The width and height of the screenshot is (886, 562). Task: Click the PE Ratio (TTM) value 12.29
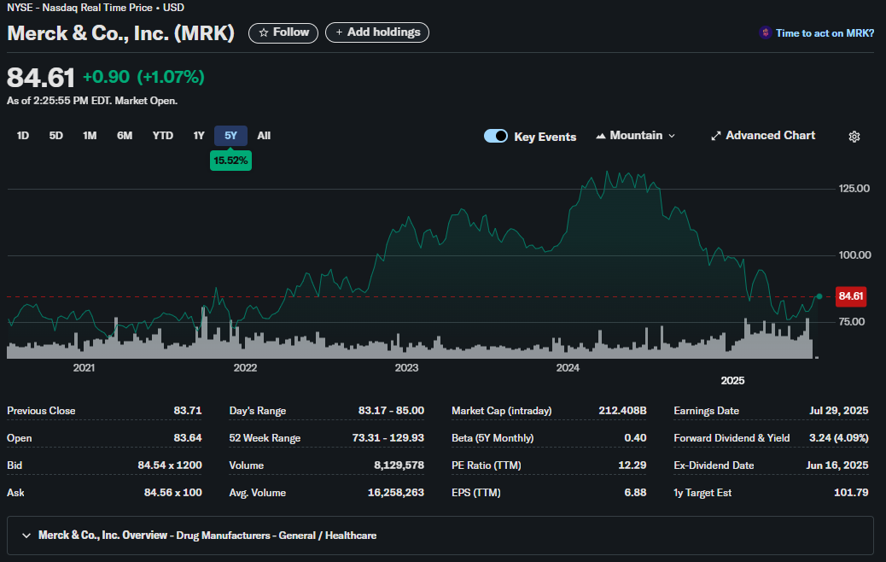[632, 465]
